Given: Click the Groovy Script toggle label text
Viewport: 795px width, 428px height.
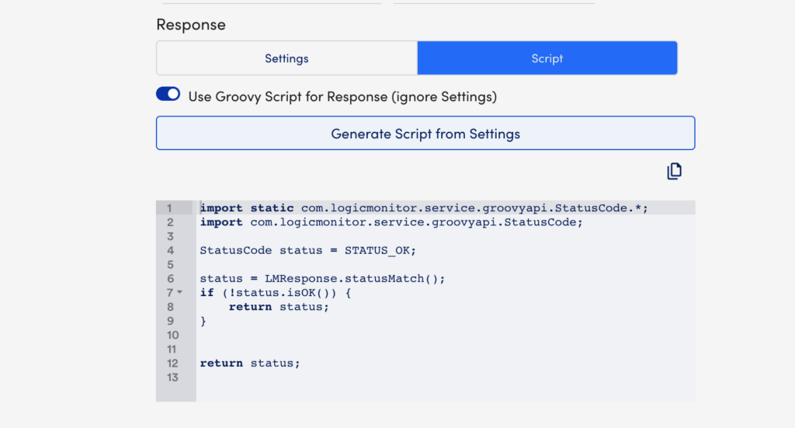Looking at the screenshot, I should [342, 96].
